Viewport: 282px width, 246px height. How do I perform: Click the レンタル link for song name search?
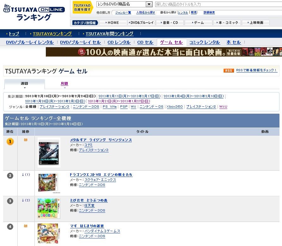pos(183,12)
